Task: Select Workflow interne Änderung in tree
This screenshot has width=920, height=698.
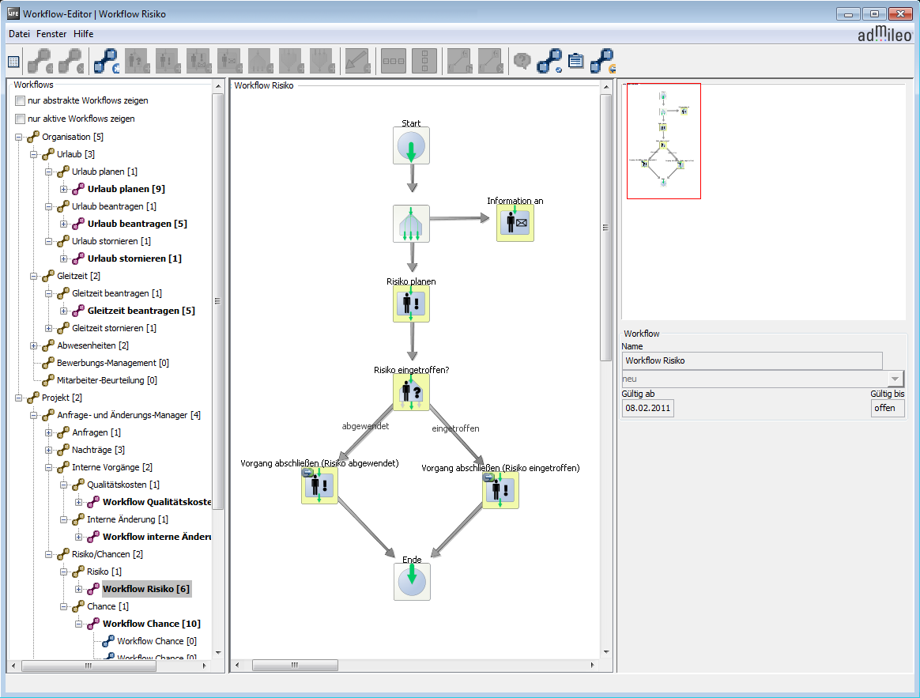Action: pos(156,537)
